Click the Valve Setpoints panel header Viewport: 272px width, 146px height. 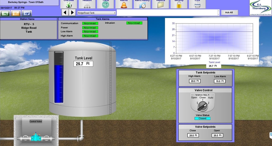pyautogui.click(x=205, y=127)
